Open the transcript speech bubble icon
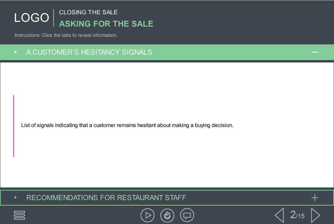 click(x=187, y=215)
